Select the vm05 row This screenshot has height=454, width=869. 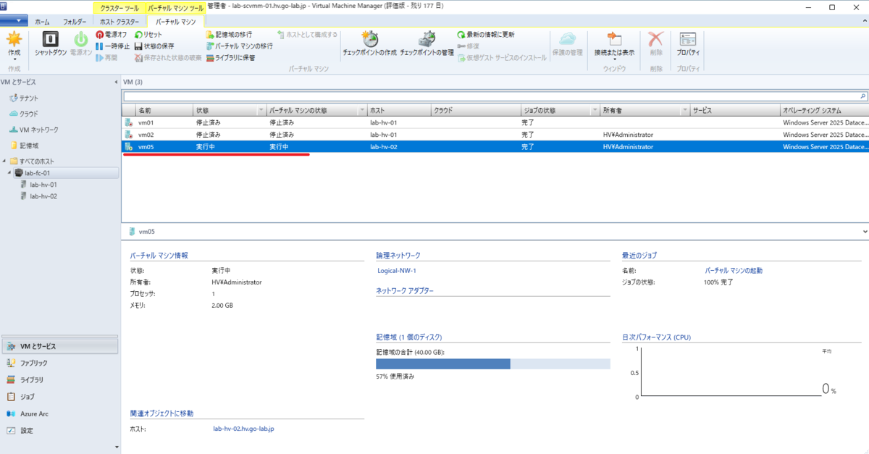coord(495,146)
